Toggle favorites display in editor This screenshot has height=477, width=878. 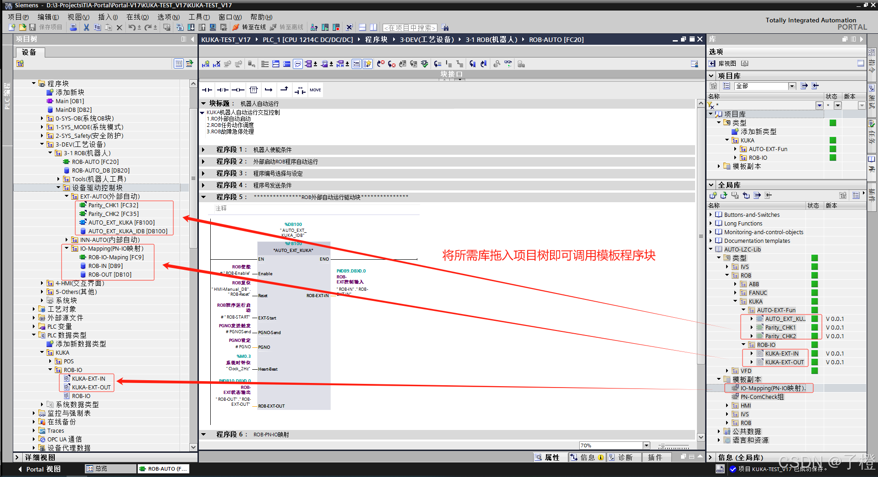(x=368, y=64)
